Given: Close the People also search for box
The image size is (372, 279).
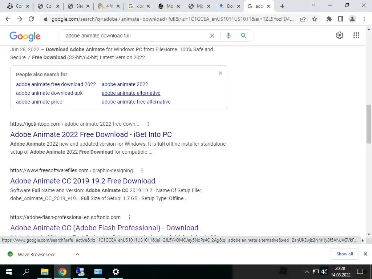Looking at the screenshot, I should 221,73.
